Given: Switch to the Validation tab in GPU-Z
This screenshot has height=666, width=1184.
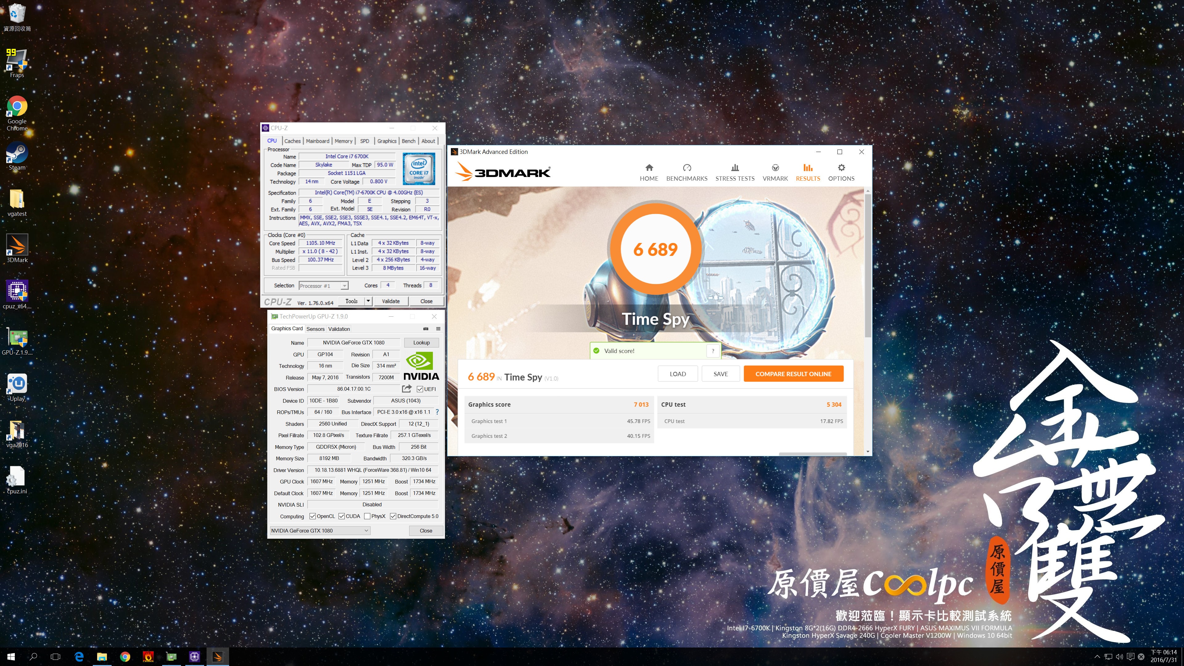Looking at the screenshot, I should [339, 329].
